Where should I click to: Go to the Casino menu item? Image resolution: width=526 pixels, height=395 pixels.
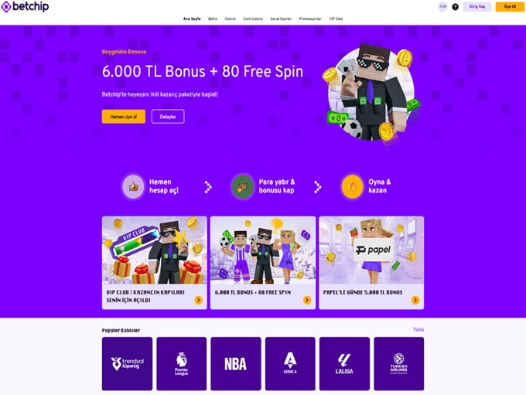(x=231, y=19)
